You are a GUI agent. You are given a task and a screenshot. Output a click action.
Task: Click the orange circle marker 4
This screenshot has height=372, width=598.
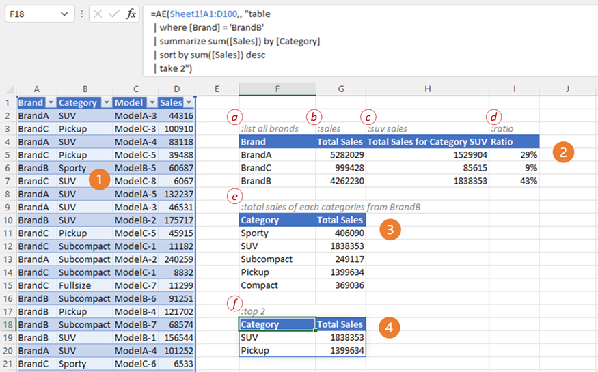[x=389, y=328]
